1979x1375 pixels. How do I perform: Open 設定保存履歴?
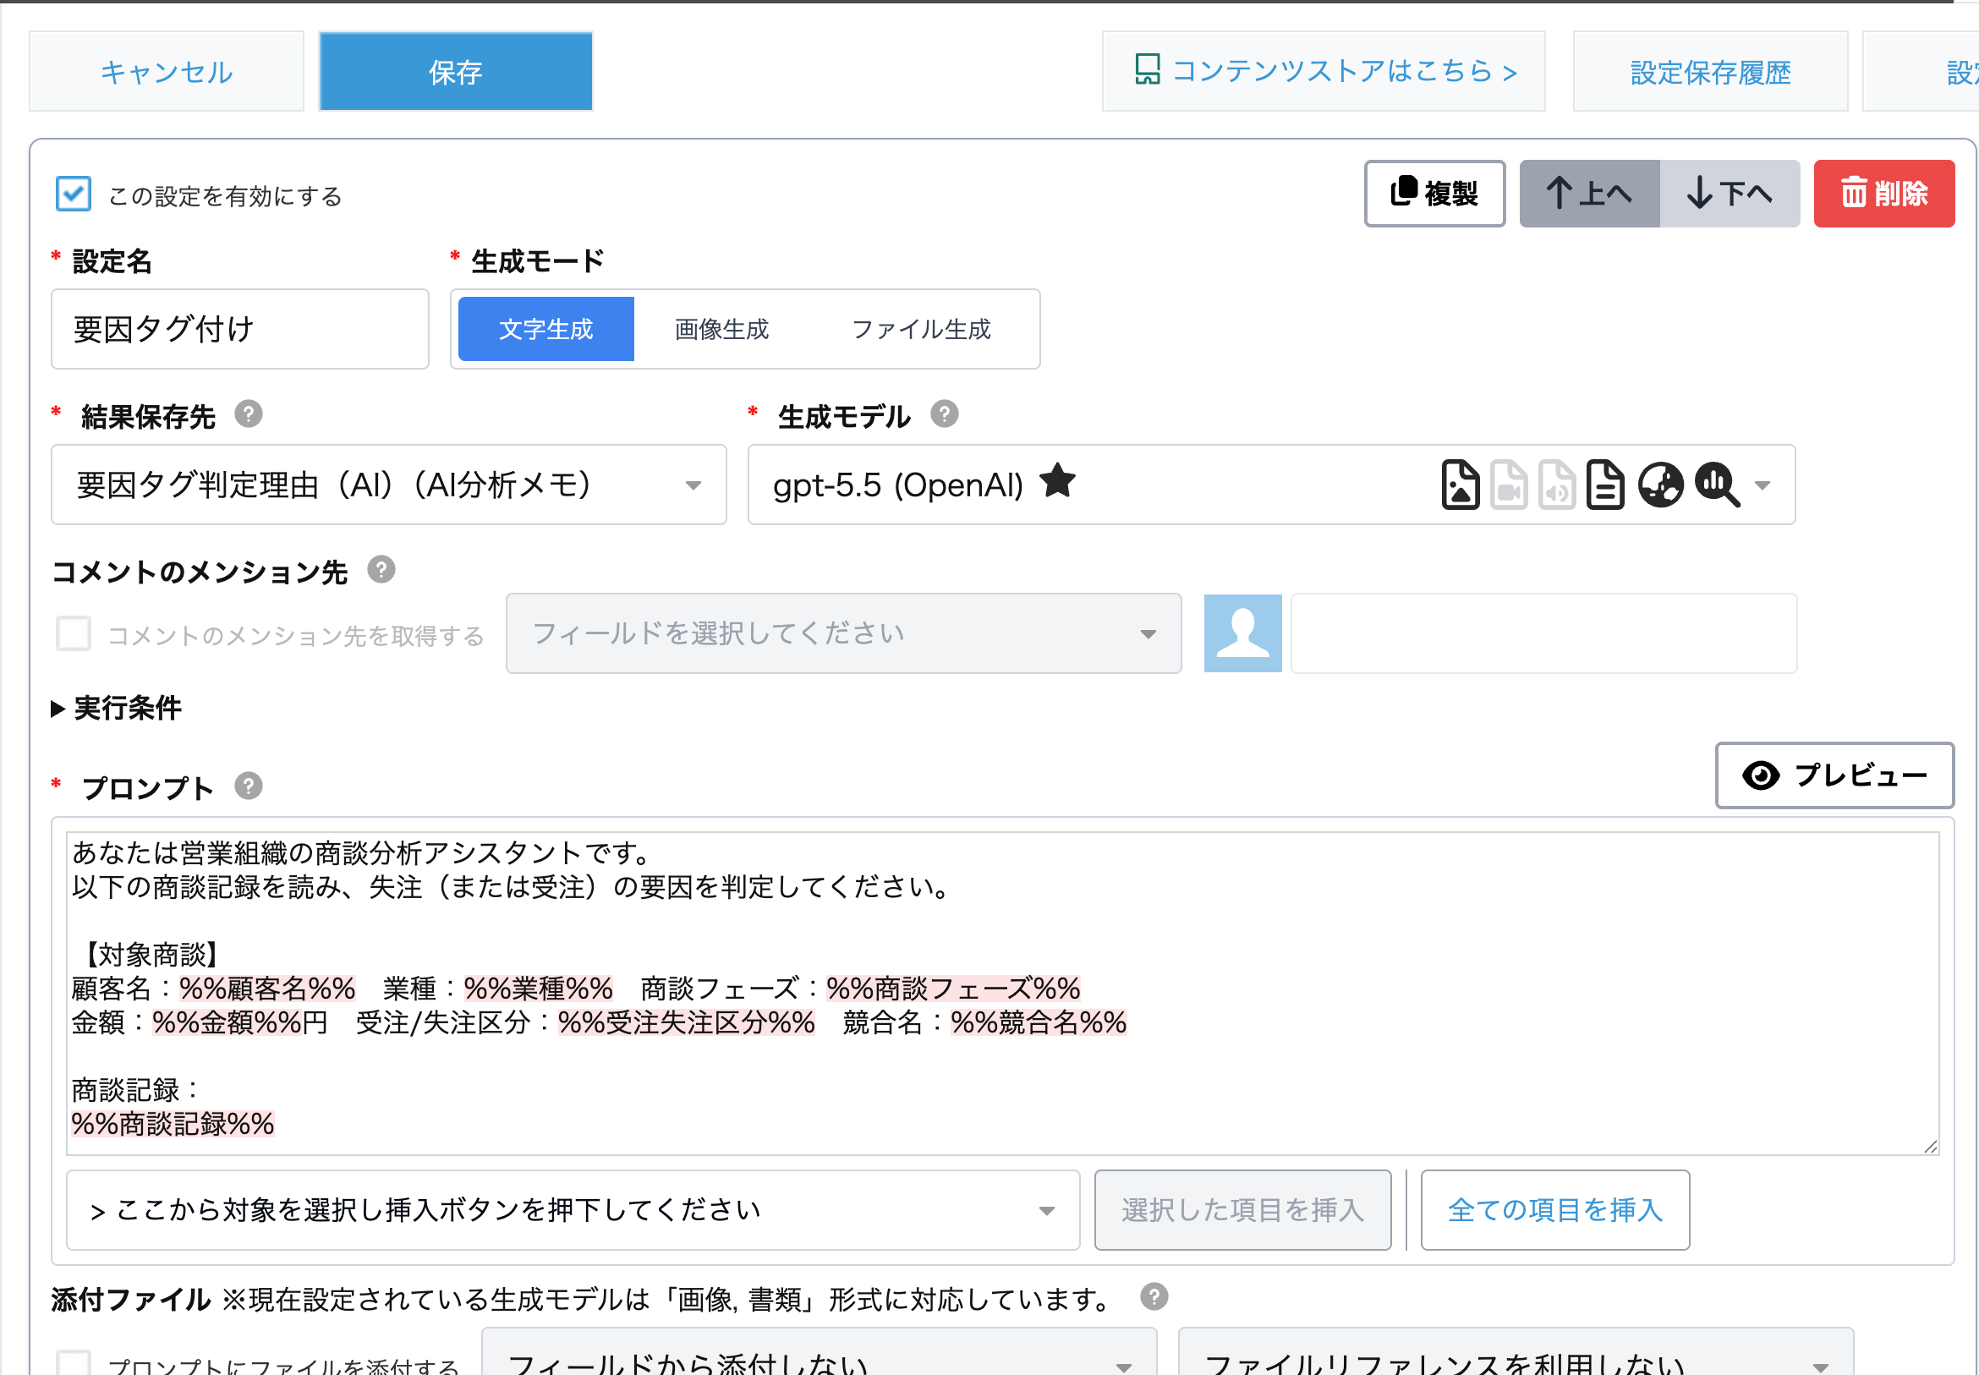click(x=1710, y=72)
